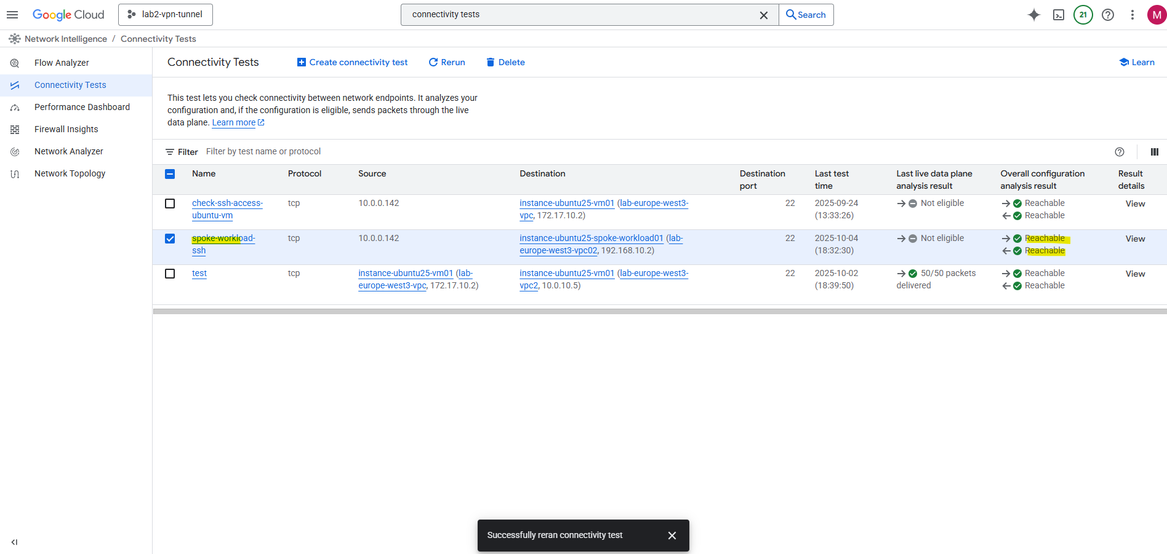
Task: Open the notifications badge showing 21
Action: pos(1083,15)
